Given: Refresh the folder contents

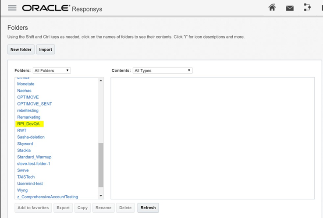Looking at the screenshot, I should (x=148, y=207).
